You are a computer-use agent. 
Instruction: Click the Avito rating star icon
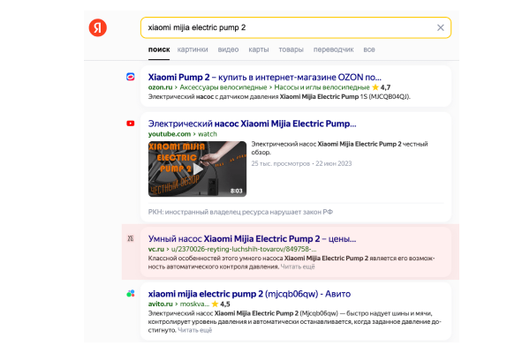click(215, 304)
